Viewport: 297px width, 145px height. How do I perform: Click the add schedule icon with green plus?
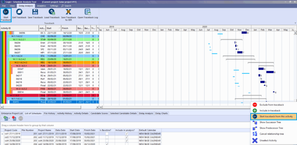[5, 118]
